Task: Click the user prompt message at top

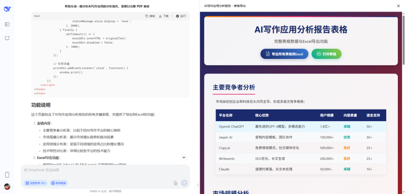Action: pyautogui.click(x=107, y=6)
